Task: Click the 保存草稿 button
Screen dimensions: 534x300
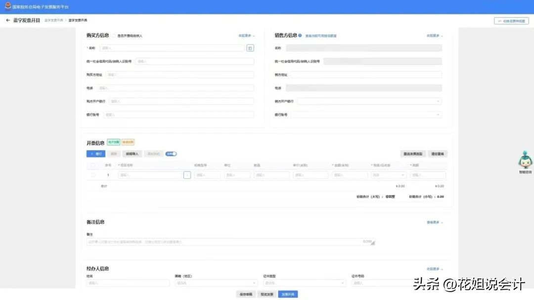Action: coord(246,294)
